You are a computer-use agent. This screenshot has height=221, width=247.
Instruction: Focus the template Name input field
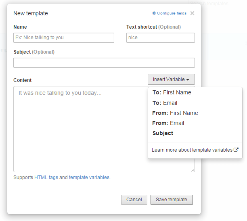[64, 38]
